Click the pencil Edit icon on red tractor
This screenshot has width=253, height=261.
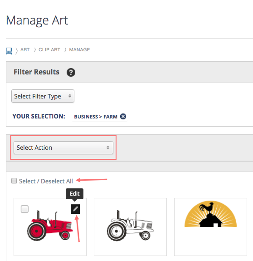[75, 209]
